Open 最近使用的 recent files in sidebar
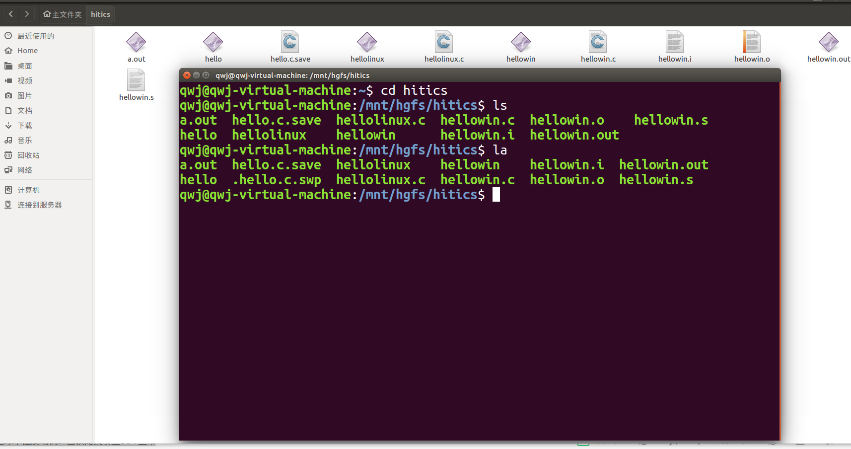851x449 pixels. click(46, 36)
